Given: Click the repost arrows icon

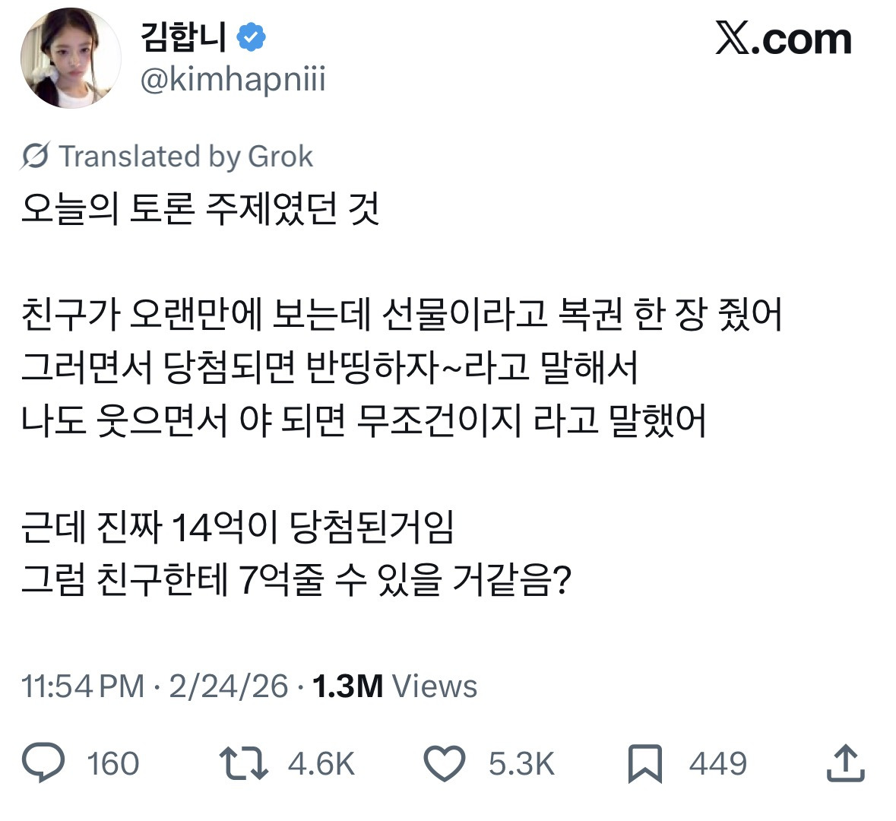Looking at the screenshot, I should pyautogui.click(x=243, y=763).
